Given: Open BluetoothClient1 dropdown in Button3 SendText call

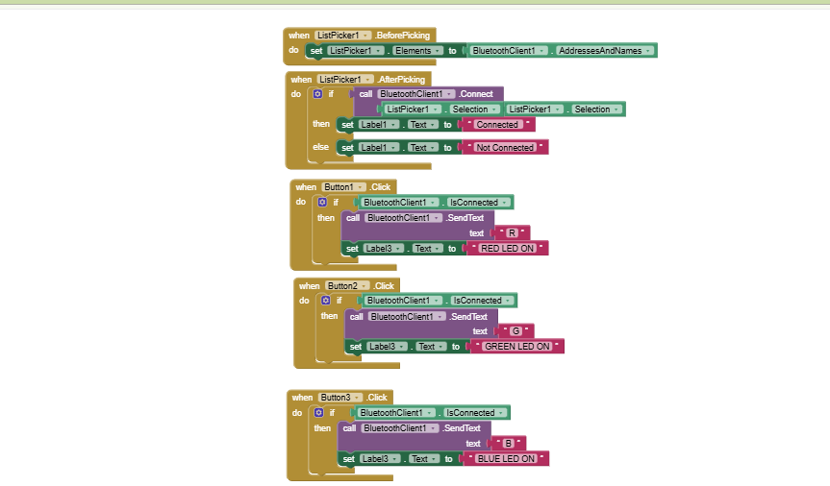Looking at the screenshot, I should click(x=401, y=428).
